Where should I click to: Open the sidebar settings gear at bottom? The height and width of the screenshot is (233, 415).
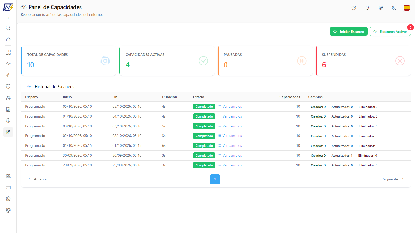[8, 199]
